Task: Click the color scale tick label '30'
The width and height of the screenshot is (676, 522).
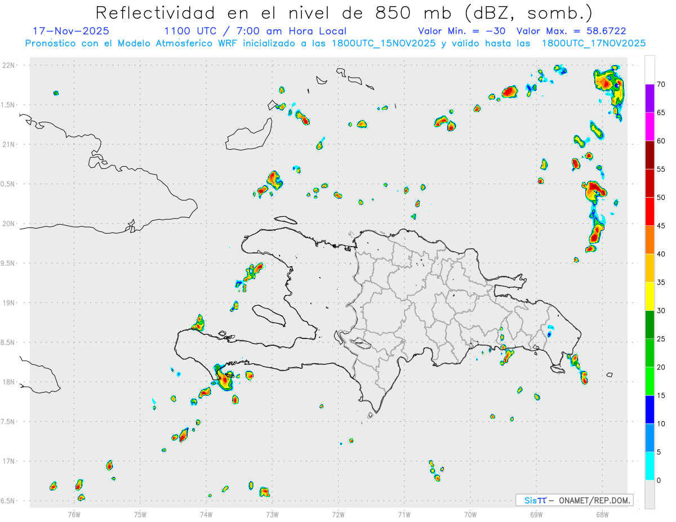Action: 662,311
